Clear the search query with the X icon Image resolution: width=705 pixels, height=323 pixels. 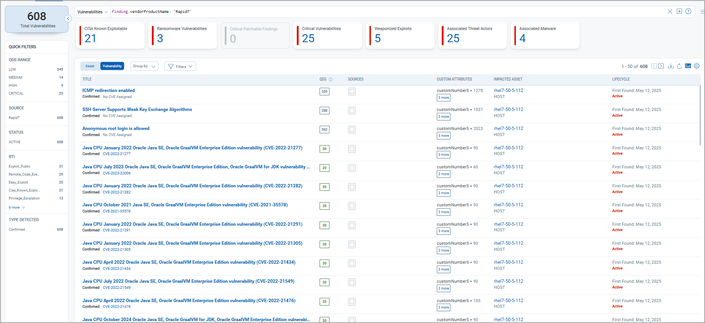(x=670, y=11)
